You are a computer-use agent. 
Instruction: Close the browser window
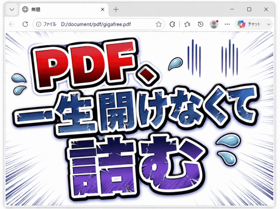pyautogui.click(x=266, y=9)
